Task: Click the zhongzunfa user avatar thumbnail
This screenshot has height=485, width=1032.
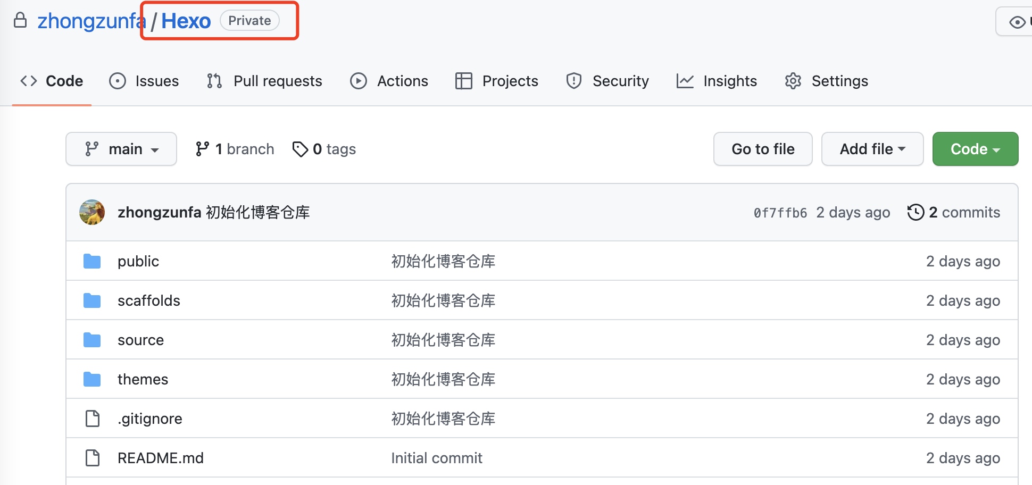Action: pyautogui.click(x=92, y=212)
